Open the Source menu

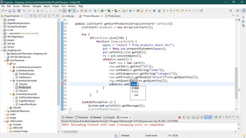16,6
